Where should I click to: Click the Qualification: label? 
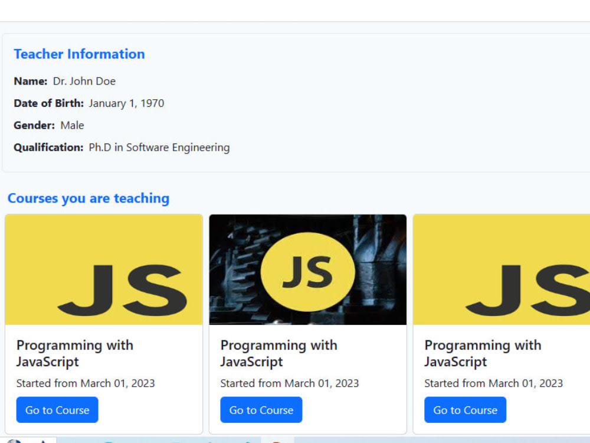tap(48, 147)
